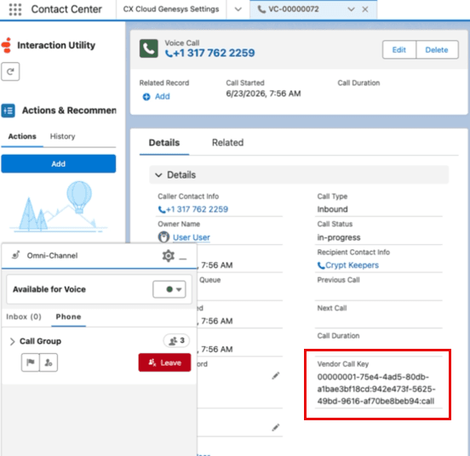
Task: Open the User User owner link
Action: pyautogui.click(x=192, y=237)
